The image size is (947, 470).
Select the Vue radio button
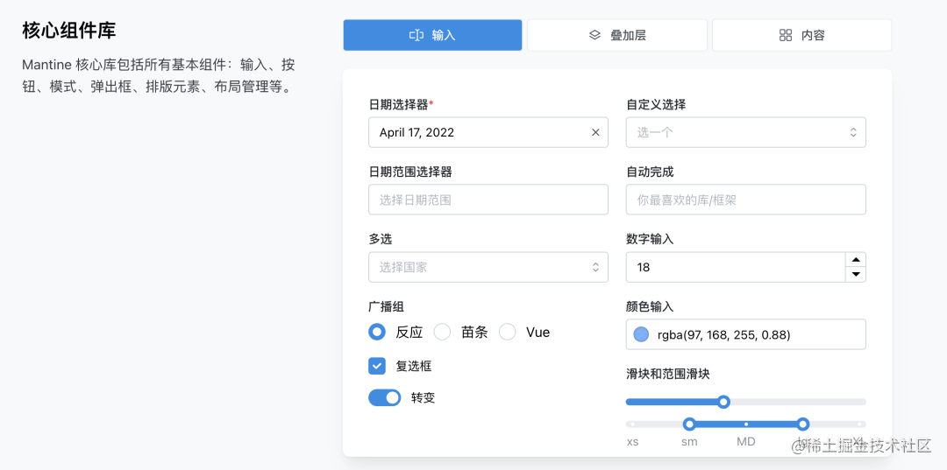(x=508, y=332)
